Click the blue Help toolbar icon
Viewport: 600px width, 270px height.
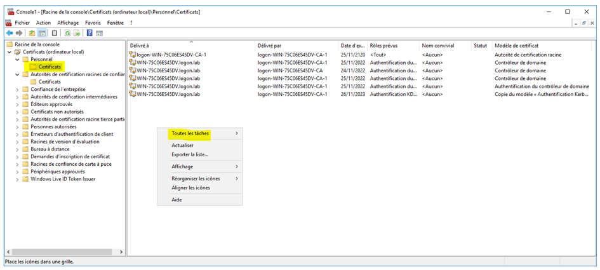point(90,33)
